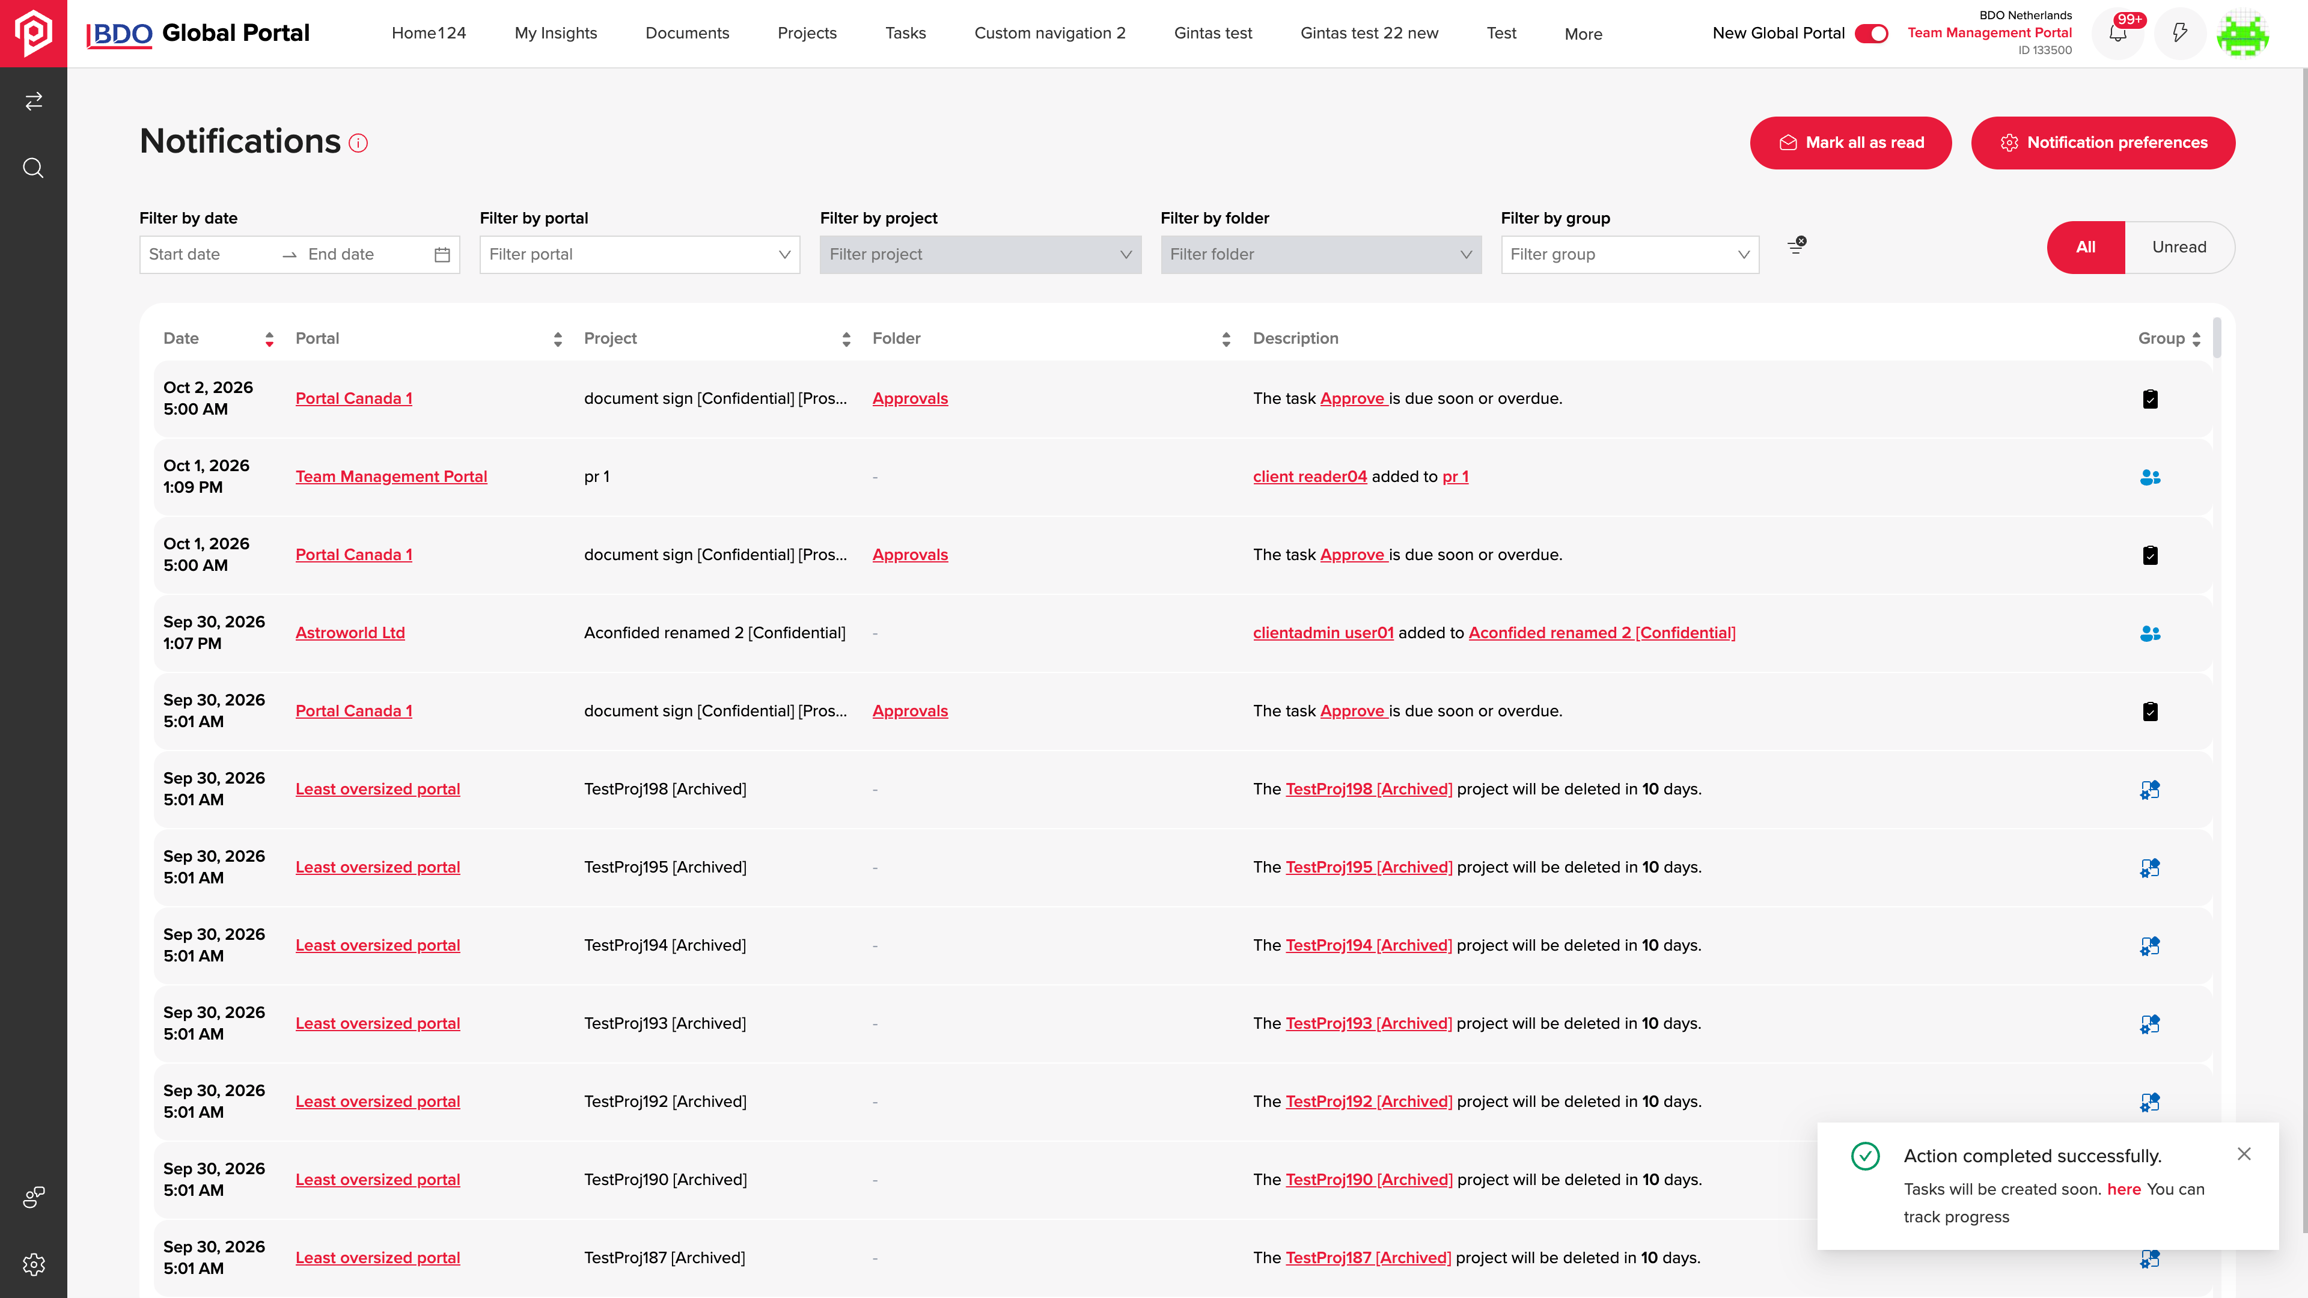Open the Filter portal dropdown
The height and width of the screenshot is (1298, 2308).
[x=640, y=254]
